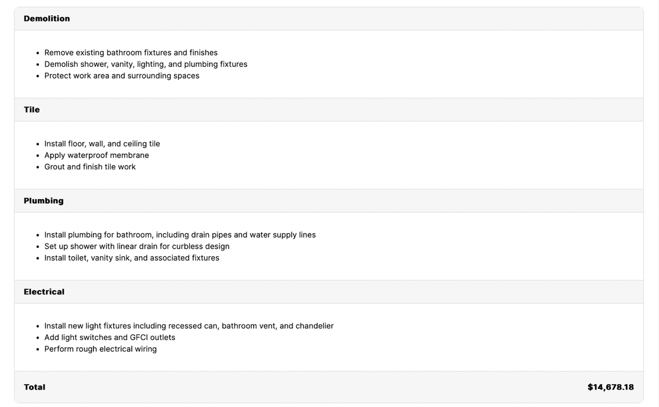This screenshot has height=407, width=659.
Task: Click 'Grout and finish tile work' line
Action: tap(90, 167)
